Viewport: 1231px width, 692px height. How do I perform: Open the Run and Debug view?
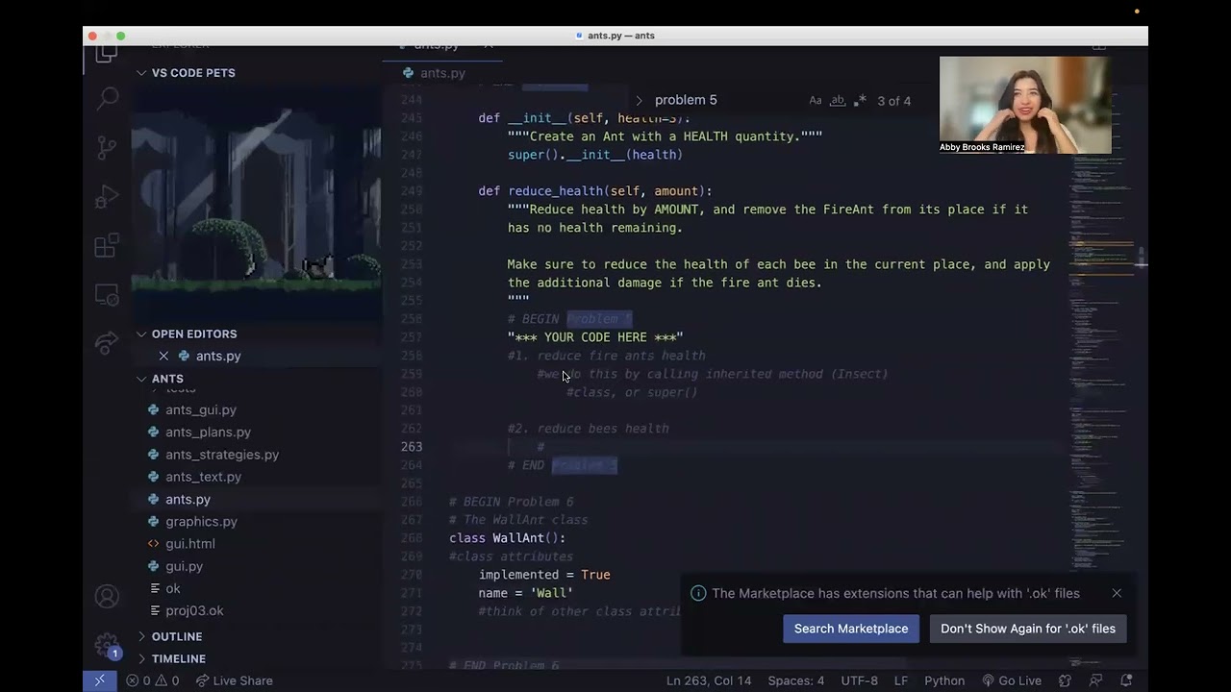pos(108,197)
